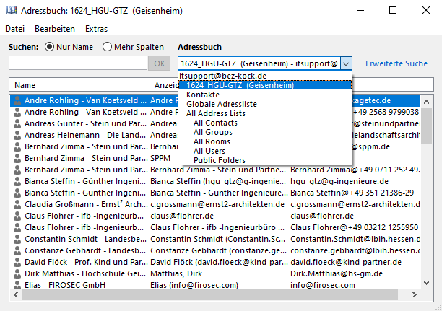Choose 'All Contacts' in address list dropdown
This screenshot has width=442, height=311.
click(215, 123)
